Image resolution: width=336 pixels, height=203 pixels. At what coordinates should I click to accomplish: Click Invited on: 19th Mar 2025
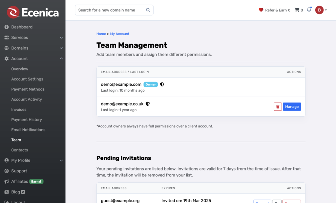186,200
